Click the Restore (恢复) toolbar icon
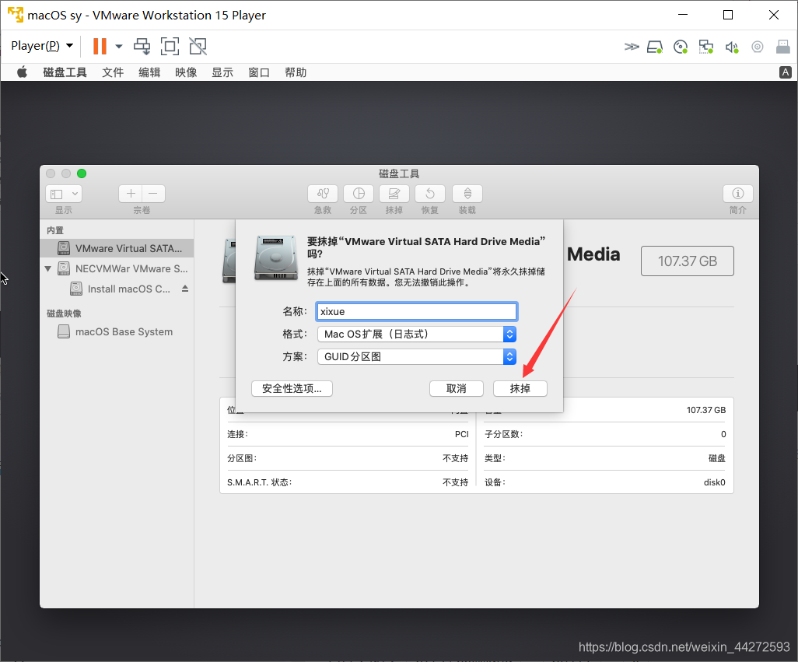 (x=430, y=194)
